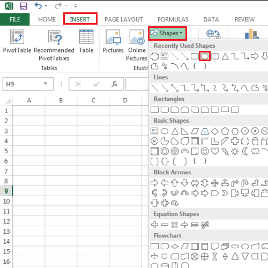Select the Moon shape in Basic Shapes
The width and height of the screenshot is (268, 268).
245,151
